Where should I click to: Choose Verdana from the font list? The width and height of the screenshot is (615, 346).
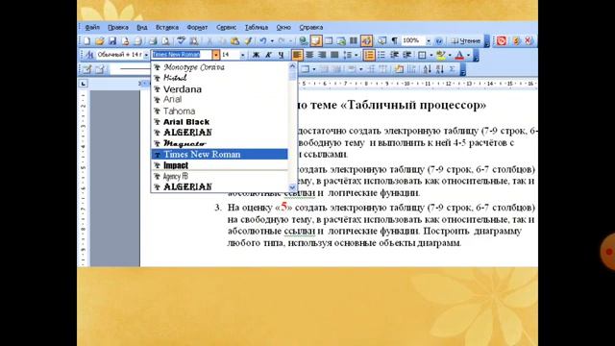tap(220, 89)
